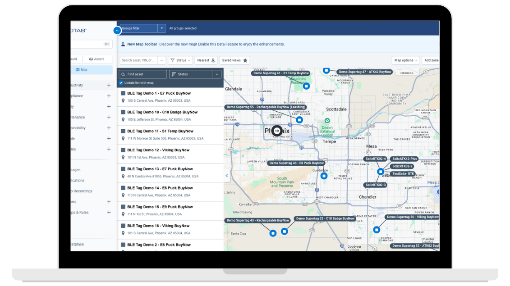Click the Demo Supertag 48 map marker
Screen dimensions: 510x286
coord(324,176)
